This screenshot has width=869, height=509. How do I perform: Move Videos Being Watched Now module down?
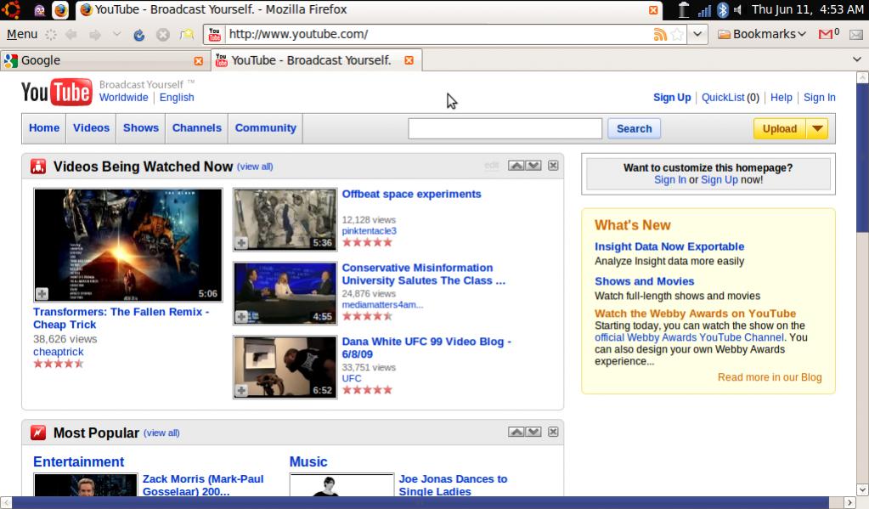(533, 165)
